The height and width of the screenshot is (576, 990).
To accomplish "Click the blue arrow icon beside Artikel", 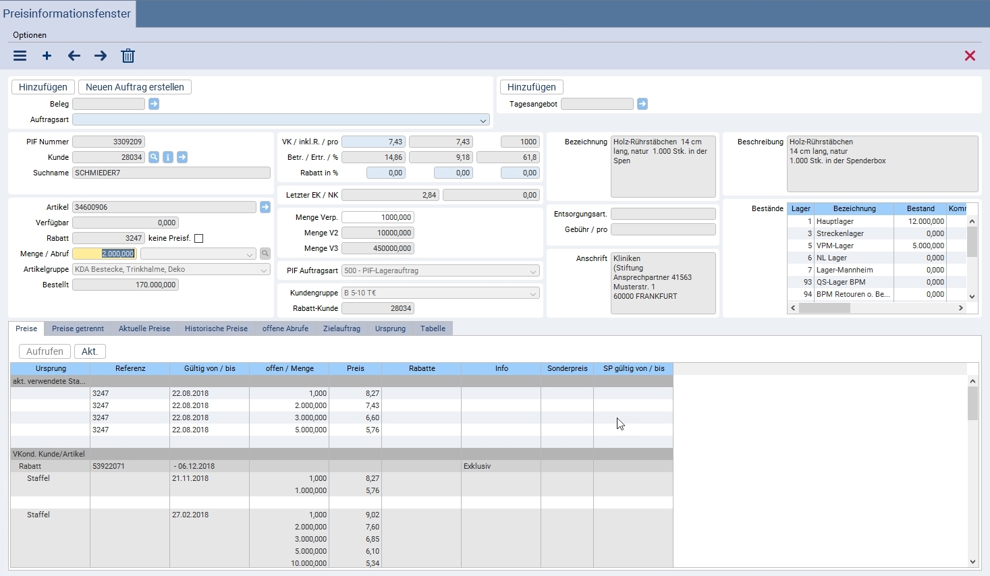I will [x=265, y=207].
